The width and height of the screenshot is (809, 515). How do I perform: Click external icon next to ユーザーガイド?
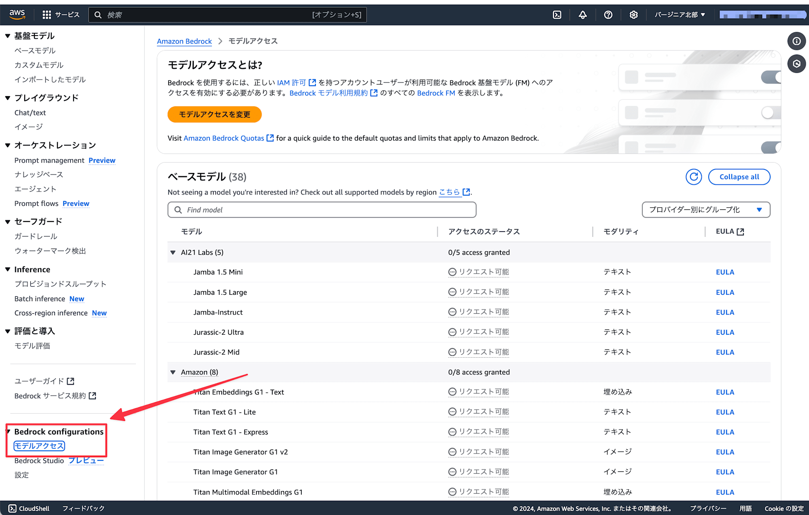coord(70,381)
